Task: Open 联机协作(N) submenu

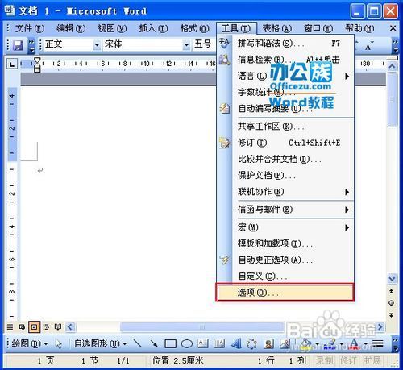Action: [285, 192]
